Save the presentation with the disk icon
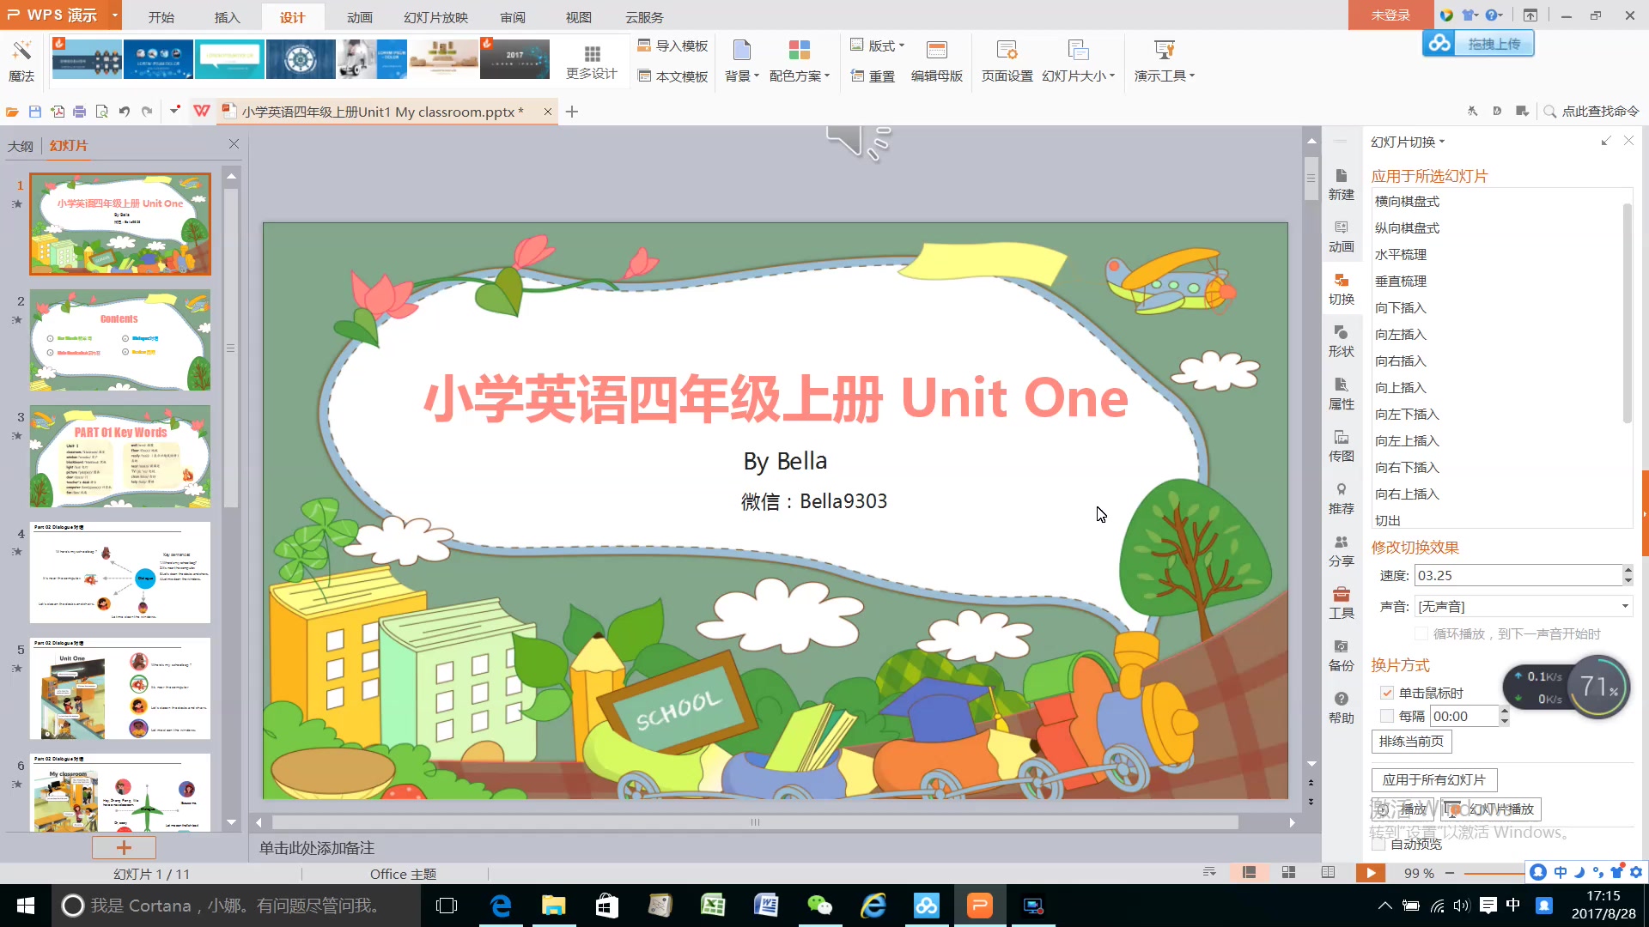Image resolution: width=1649 pixels, height=927 pixels. pyautogui.click(x=35, y=112)
